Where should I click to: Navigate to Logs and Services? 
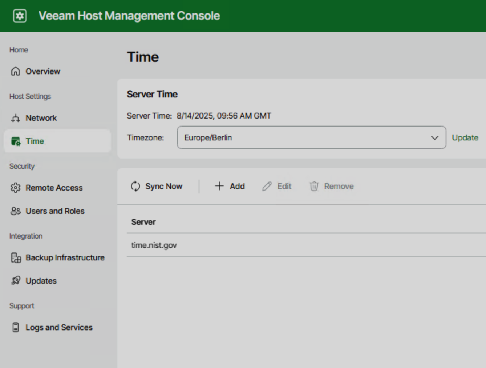[x=59, y=327]
